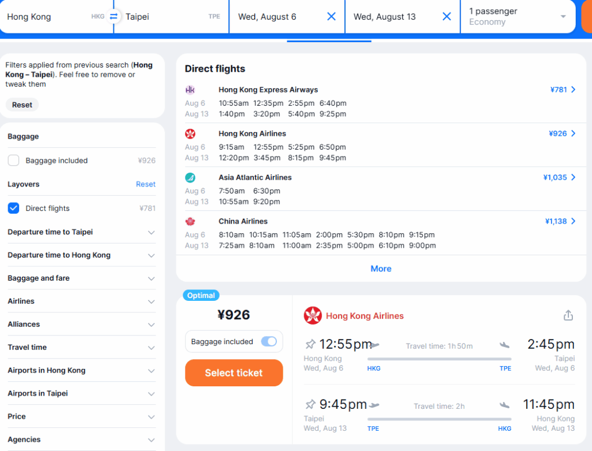The height and width of the screenshot is (451, 592).
Task: Open the passenger and class dropdown
Action: click(x=517, y=17)
